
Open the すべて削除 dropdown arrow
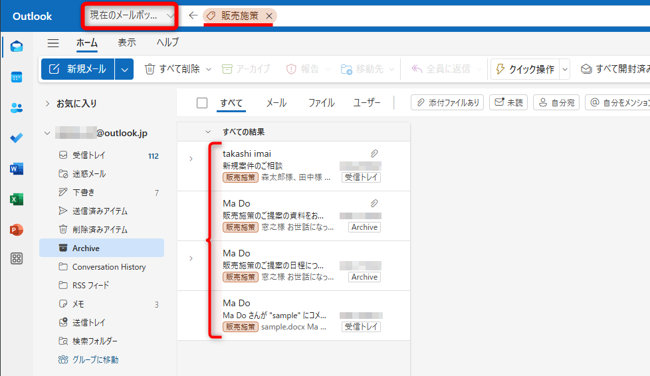[209, 69]
